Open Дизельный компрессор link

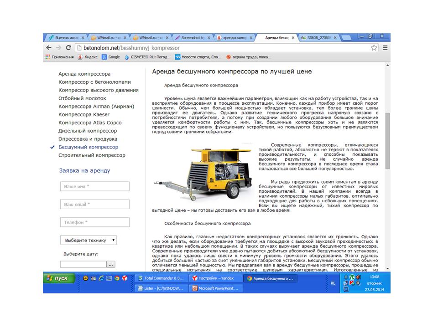pyautogui.click(x=88, y=131)
